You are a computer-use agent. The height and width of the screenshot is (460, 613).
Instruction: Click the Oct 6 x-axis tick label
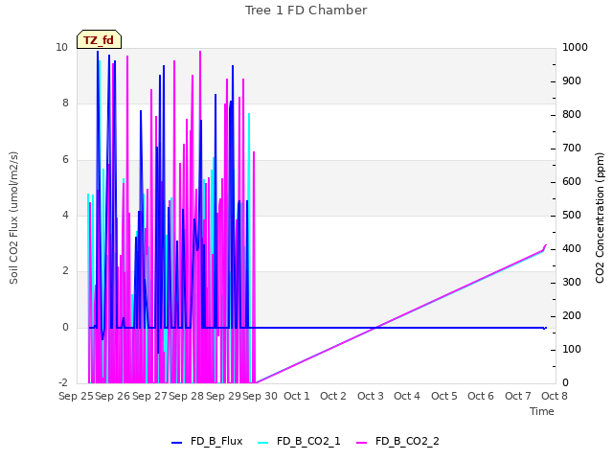pos(481,396)
